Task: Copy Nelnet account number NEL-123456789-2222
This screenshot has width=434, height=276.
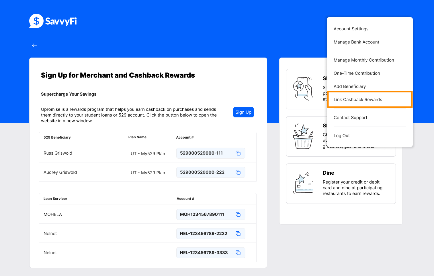Action: click(238, 234)
